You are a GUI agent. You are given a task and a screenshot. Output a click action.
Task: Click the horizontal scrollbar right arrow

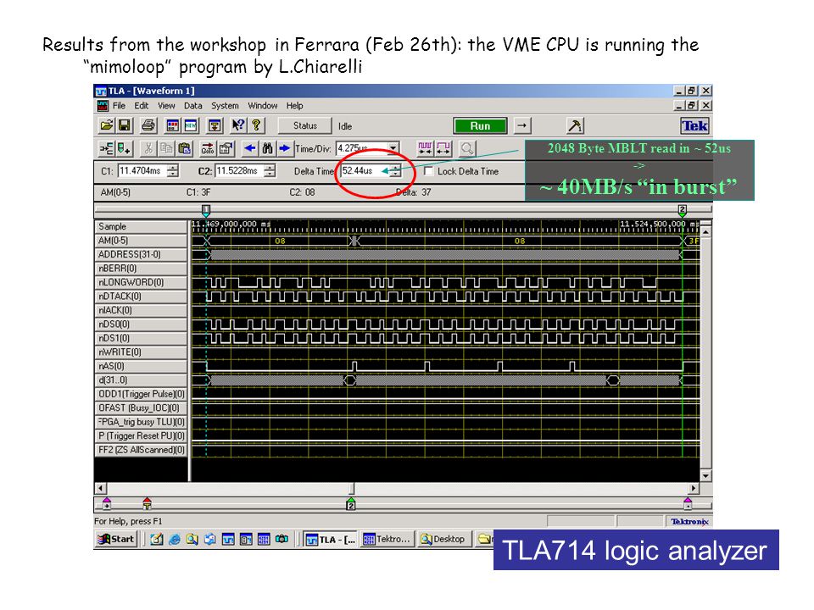pyautogui.click(x=693, y=488)
